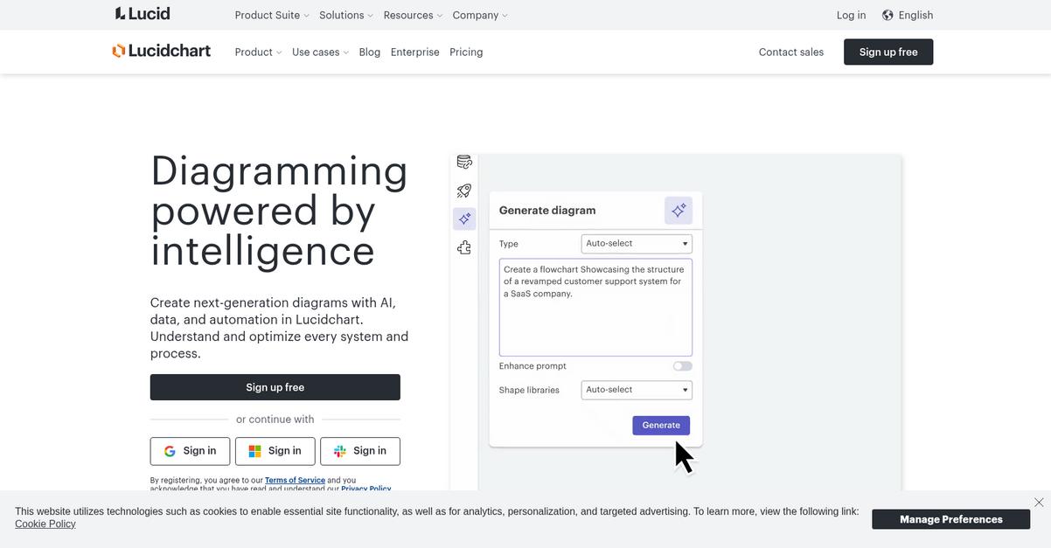The image size is (1051, 548).
Task: Select the puzzle piece integrations icon
Action: point(464,248)
